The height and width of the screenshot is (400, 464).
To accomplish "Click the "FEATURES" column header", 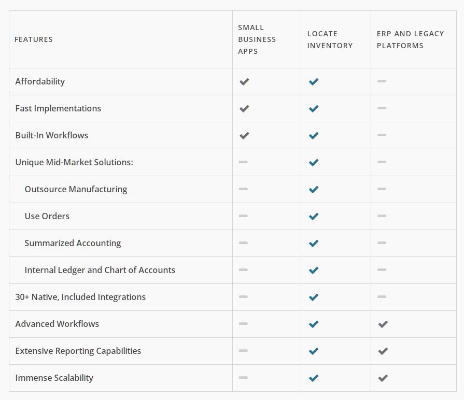I will tap(34, 39).
